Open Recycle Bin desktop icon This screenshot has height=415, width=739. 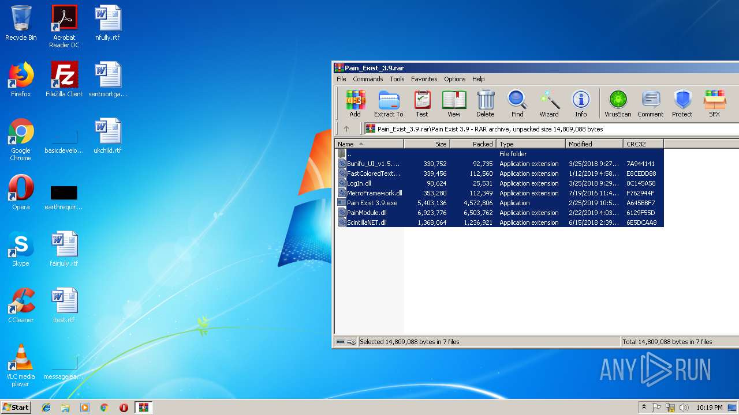click(x=21, y=23)
